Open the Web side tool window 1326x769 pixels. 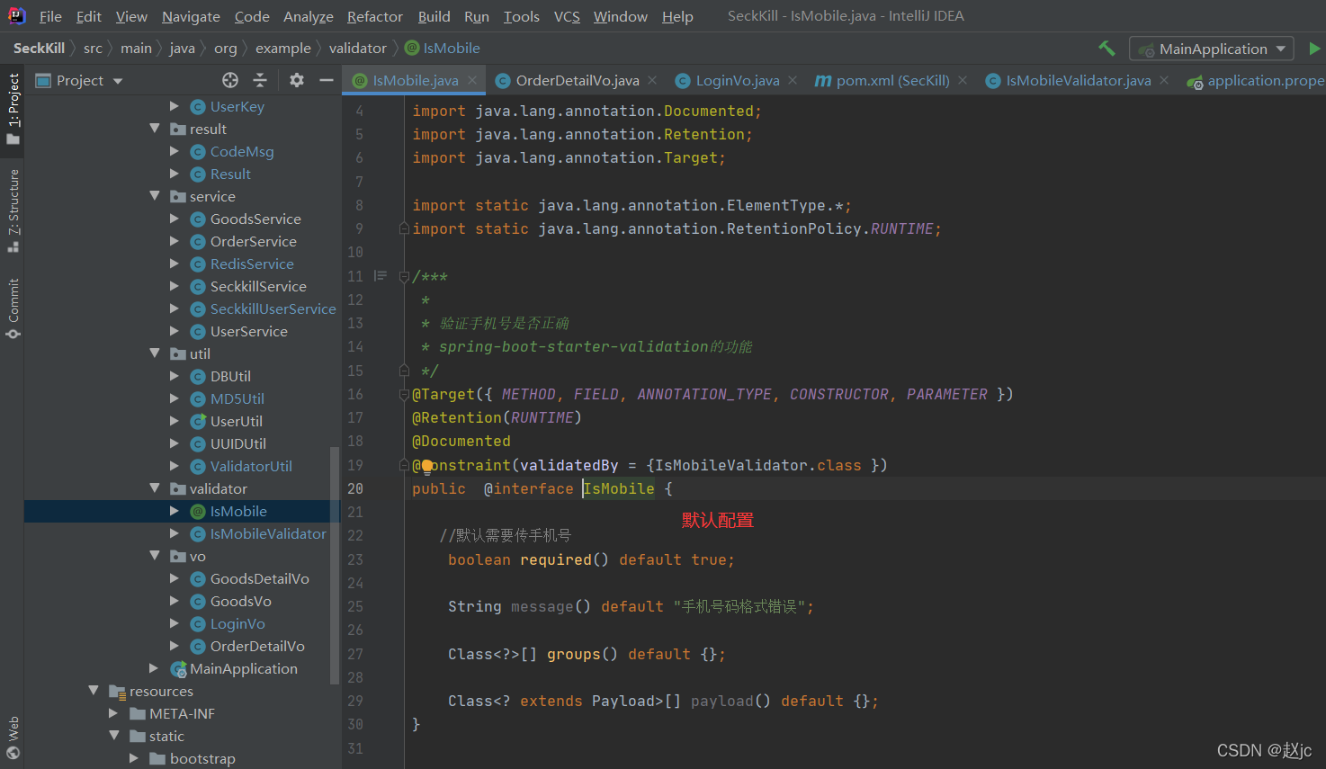(13, 738)
